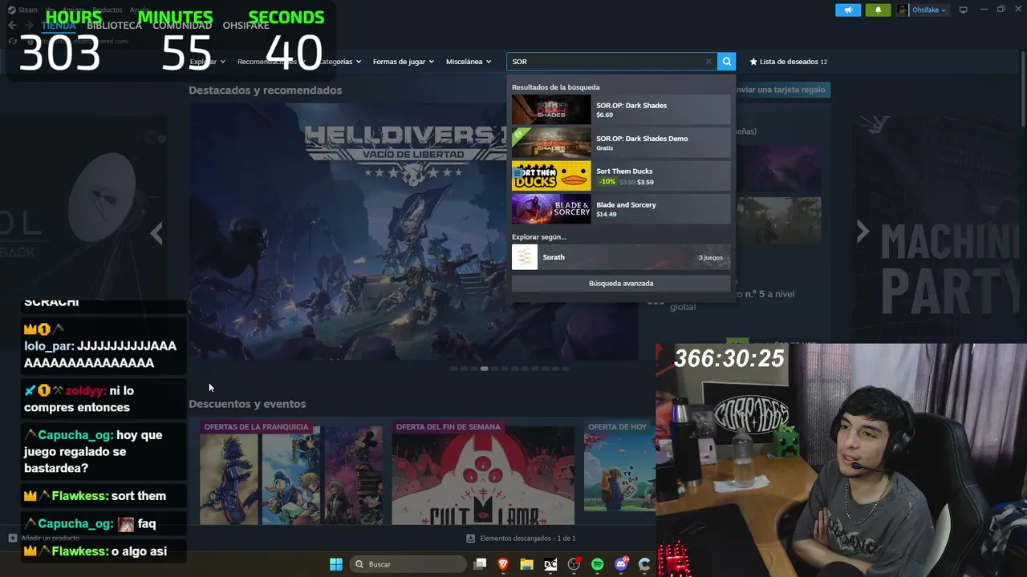This screenshot has width=1027, height=577.
Task: Expand the Miscelánea dropdown
Action: click(469, 62)
